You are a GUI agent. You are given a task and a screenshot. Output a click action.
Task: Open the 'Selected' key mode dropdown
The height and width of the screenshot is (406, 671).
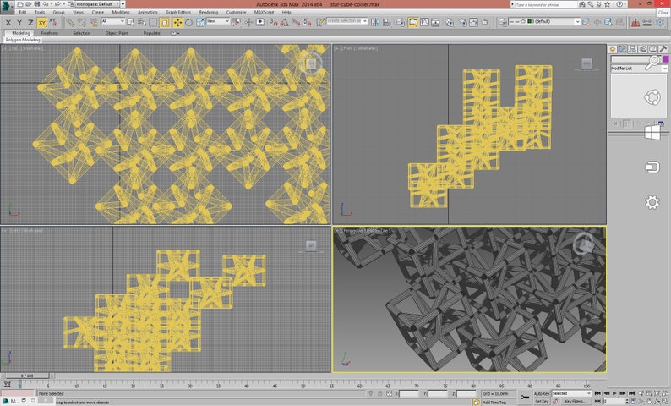(x=571, y=393)
